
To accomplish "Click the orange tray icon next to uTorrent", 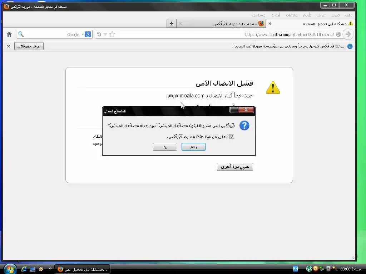I will pos(316,269).
